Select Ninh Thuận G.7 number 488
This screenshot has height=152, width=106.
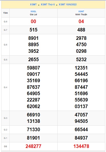point(81,30)
